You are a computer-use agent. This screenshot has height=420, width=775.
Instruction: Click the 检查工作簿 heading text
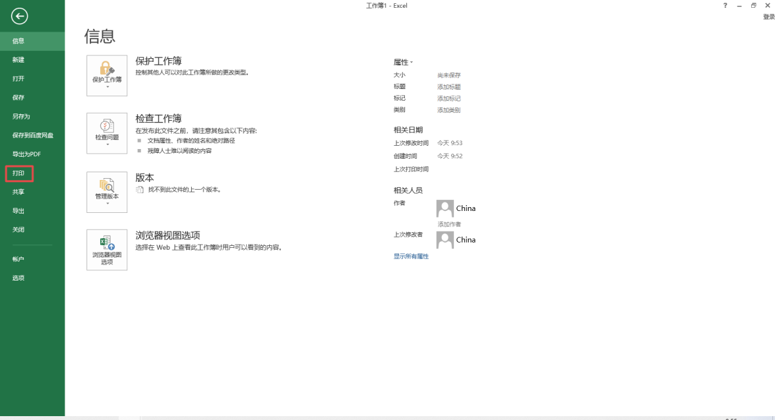click(x=158, y=119)
